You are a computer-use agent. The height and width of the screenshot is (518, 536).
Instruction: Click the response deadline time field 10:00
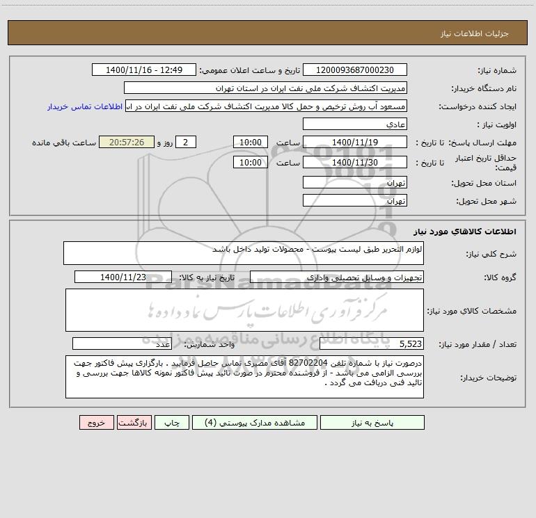[250, 142]
